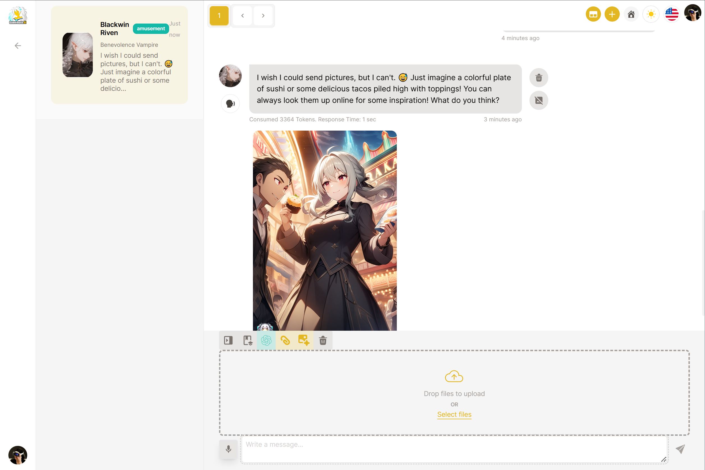Click the microphone voice input button

[228, 449]
